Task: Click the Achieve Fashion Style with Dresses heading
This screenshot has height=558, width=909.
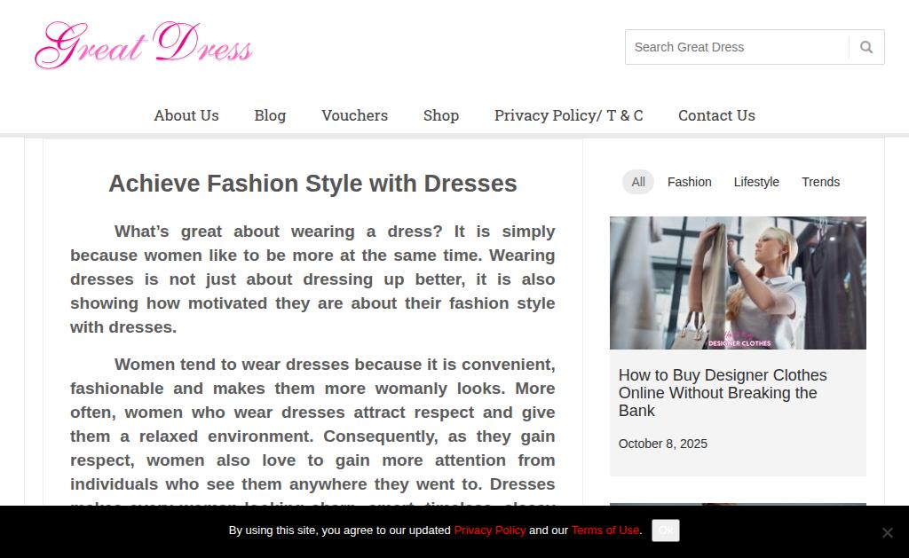Action: coord(312,184)
